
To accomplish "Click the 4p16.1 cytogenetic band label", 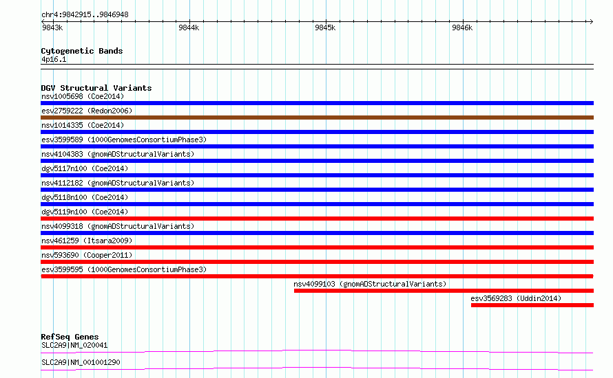I will point(54,60).
